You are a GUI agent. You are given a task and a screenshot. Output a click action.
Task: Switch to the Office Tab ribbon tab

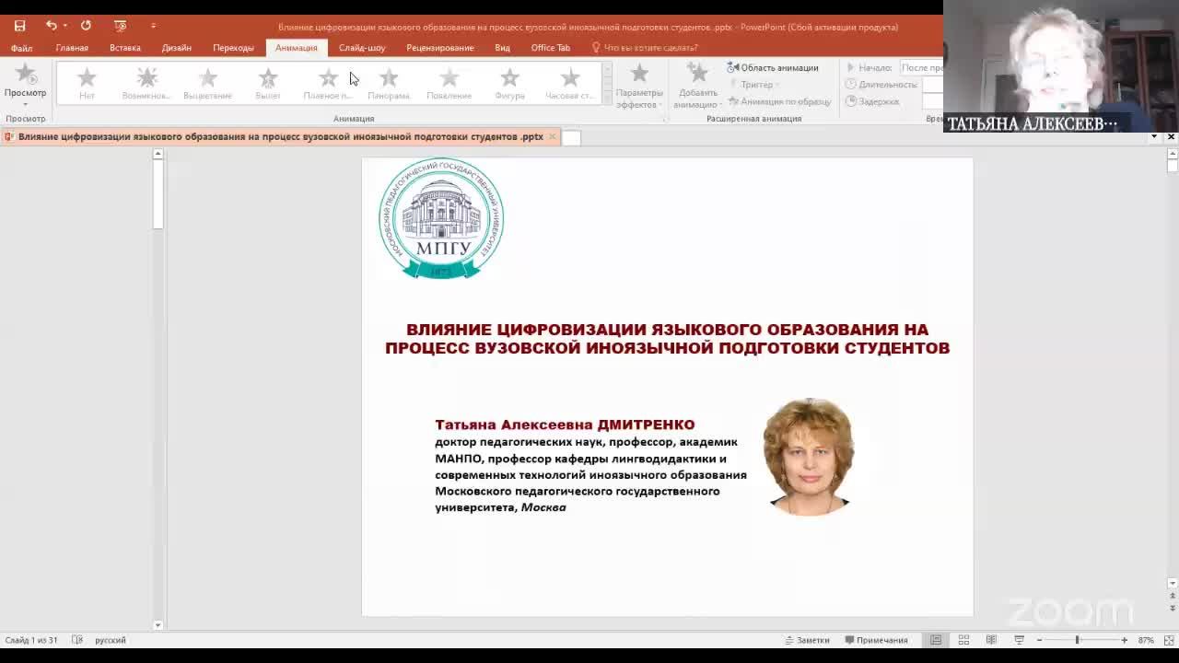pos(551,48)
